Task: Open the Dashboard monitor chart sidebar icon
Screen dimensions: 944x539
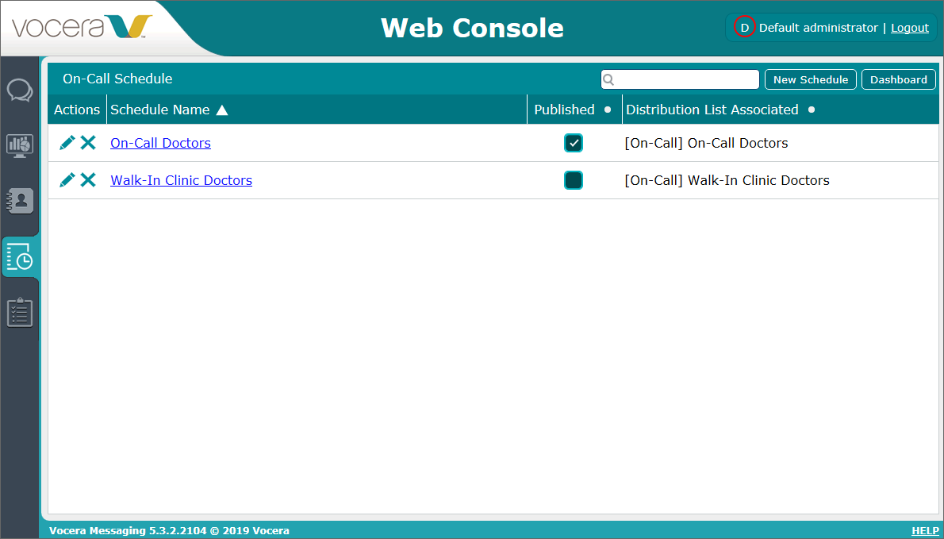Action: 20,144
